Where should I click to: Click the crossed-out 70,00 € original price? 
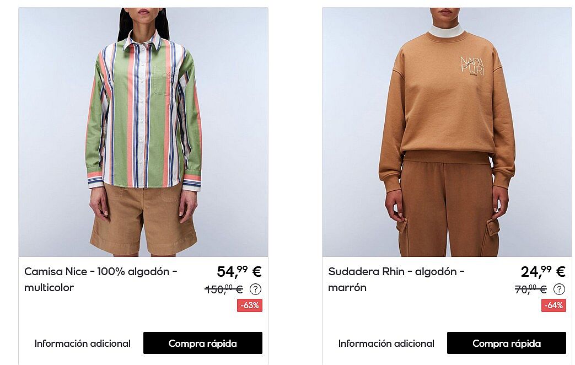531,289
